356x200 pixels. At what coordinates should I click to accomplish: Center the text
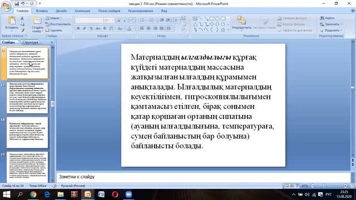149,28
